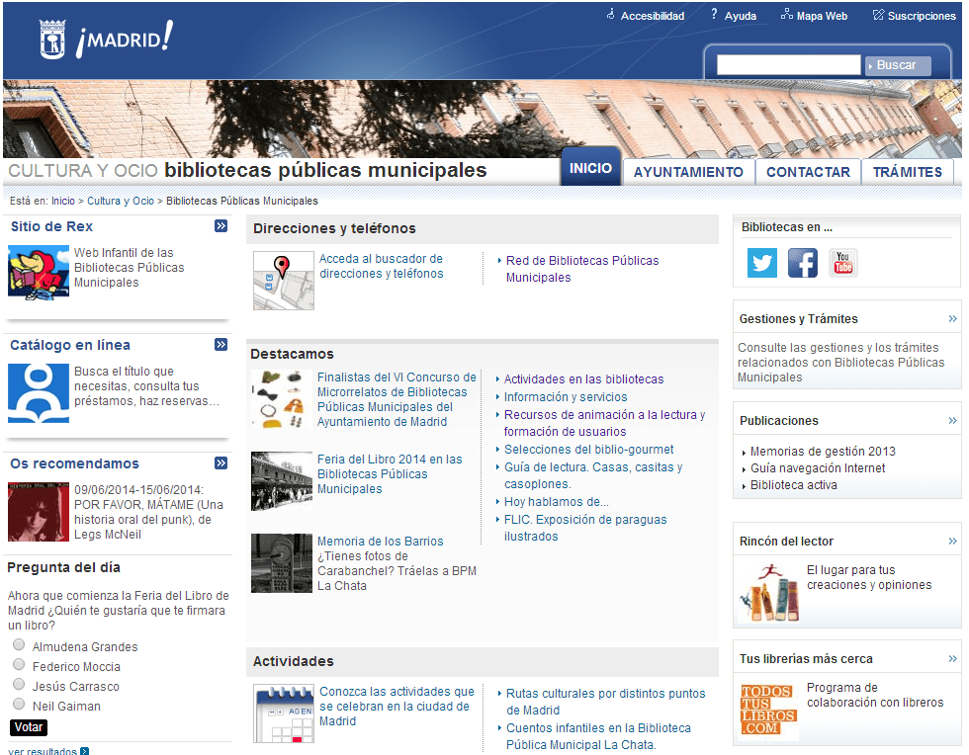Click the Memoria de los Barrios photo

point(282,563)
